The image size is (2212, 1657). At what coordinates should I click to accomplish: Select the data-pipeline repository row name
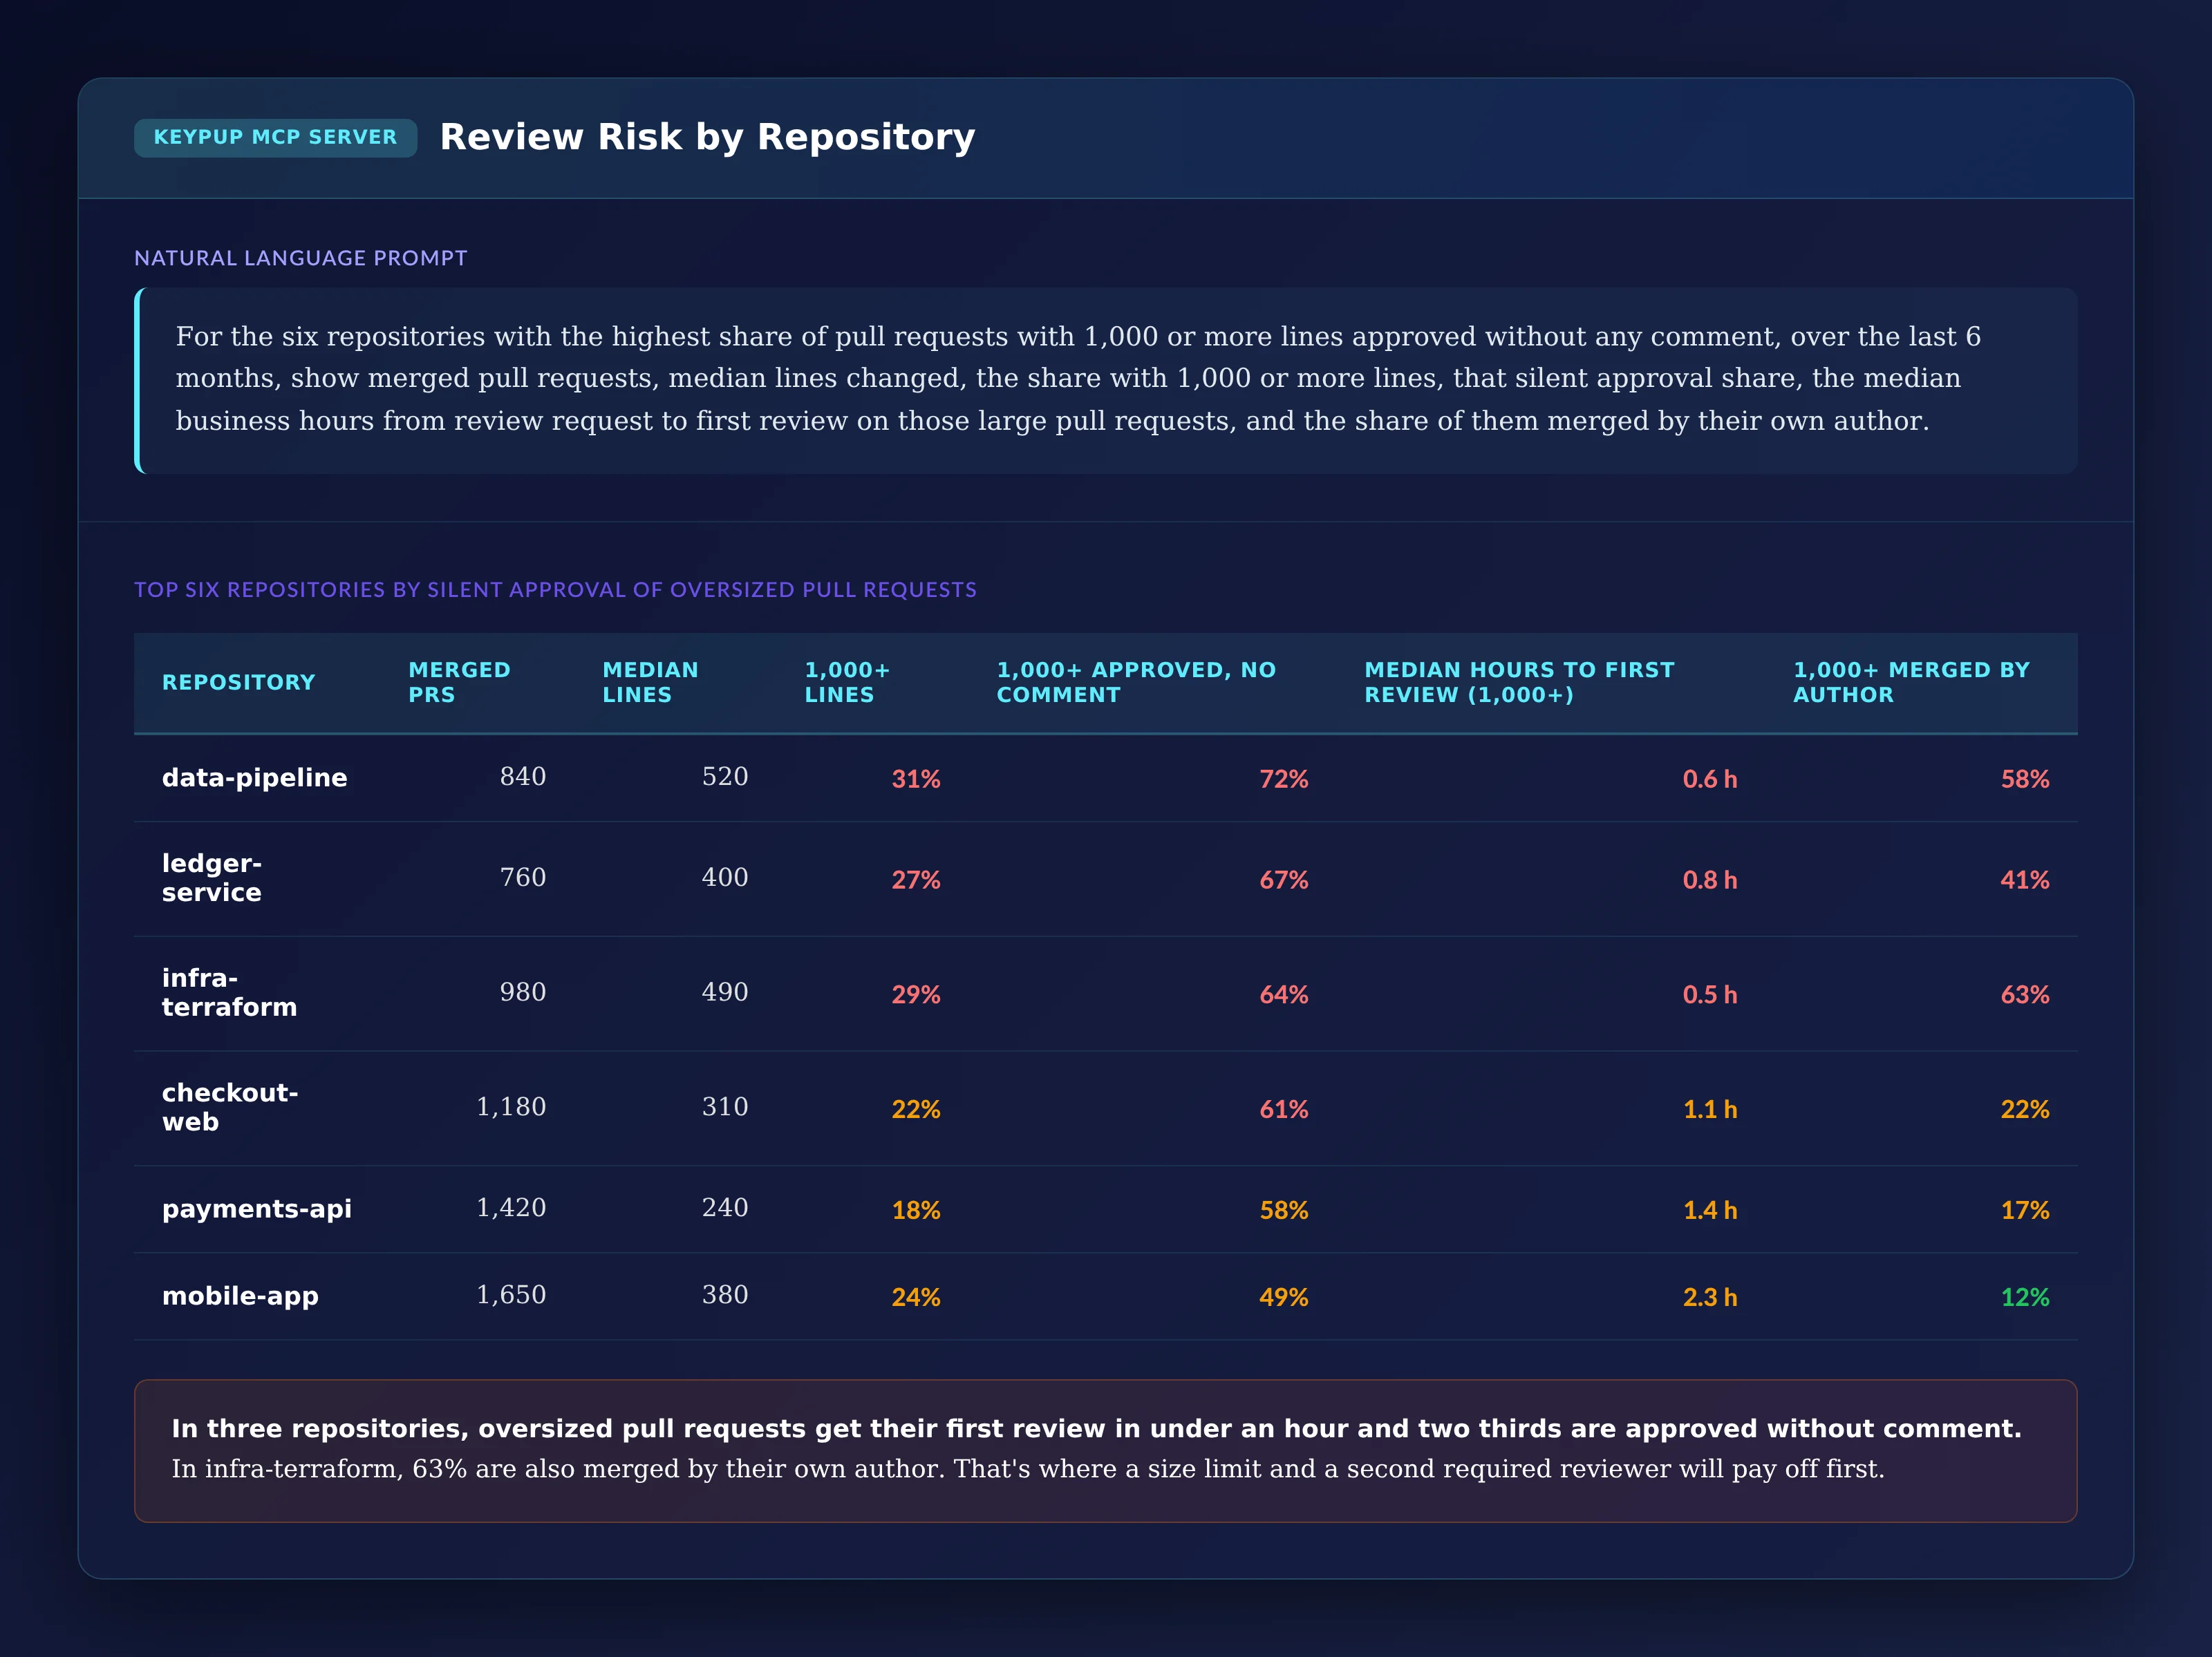pos(255,777)
